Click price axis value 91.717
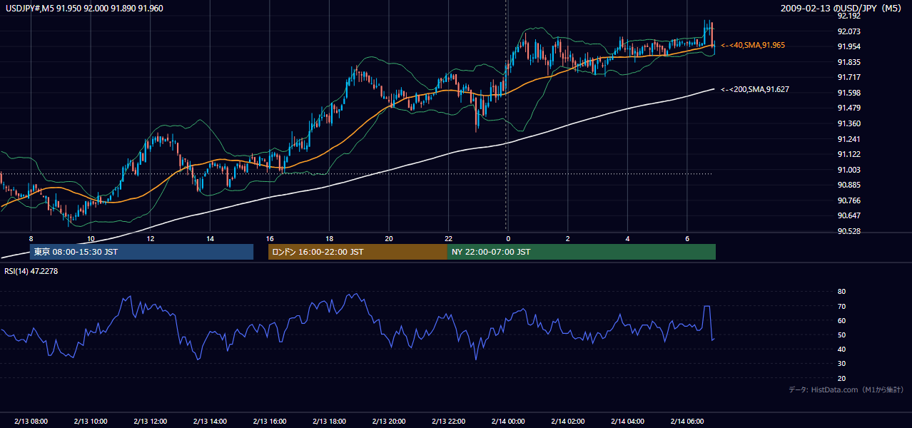The image size is (912, 428). 849,77
